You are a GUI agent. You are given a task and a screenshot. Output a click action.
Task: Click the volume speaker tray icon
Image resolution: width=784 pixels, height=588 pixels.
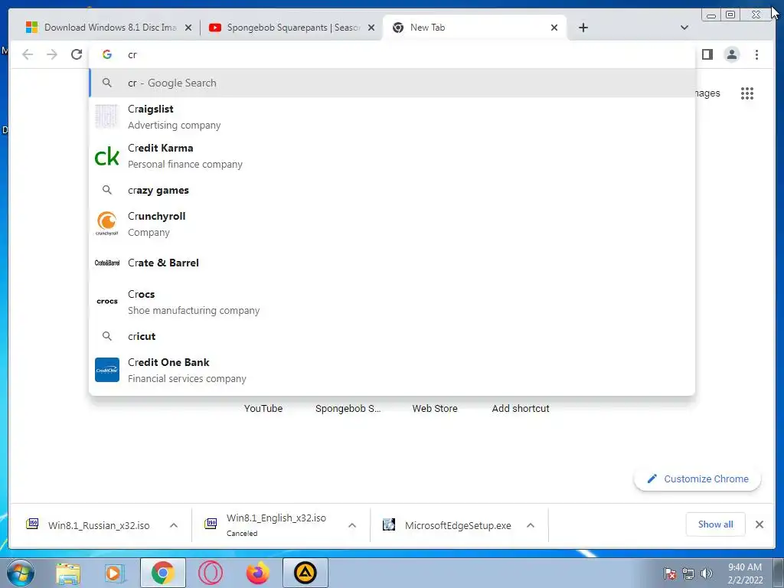[x=707, y=573]
